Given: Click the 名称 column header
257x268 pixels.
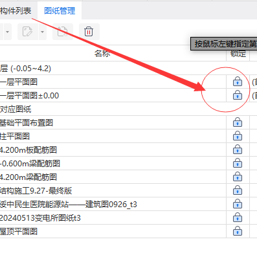Looking at the screenshot, I should pyautogui.click(x=102, y=53).
